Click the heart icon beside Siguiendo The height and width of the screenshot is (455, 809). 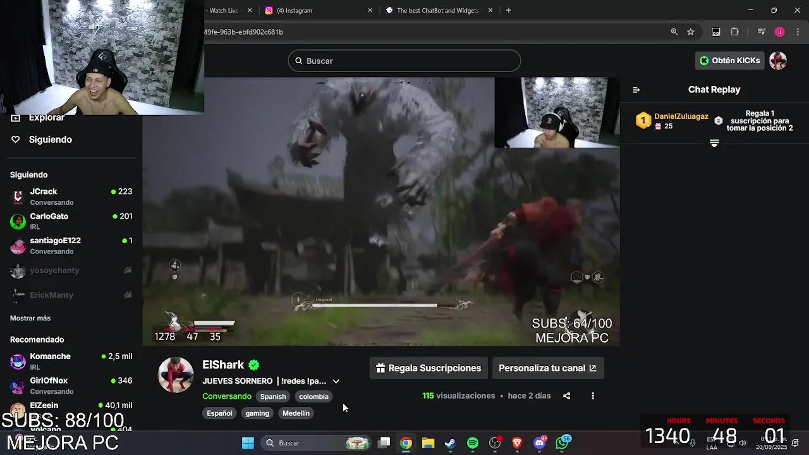[x=16, y=140]
